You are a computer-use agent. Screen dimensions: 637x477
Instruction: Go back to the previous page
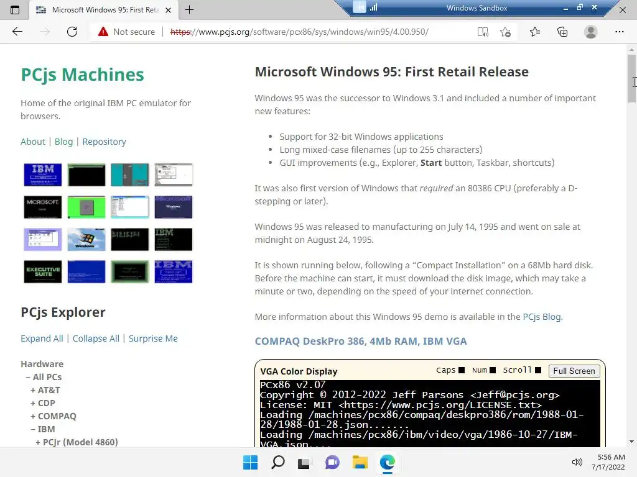(x=17, y=32)
